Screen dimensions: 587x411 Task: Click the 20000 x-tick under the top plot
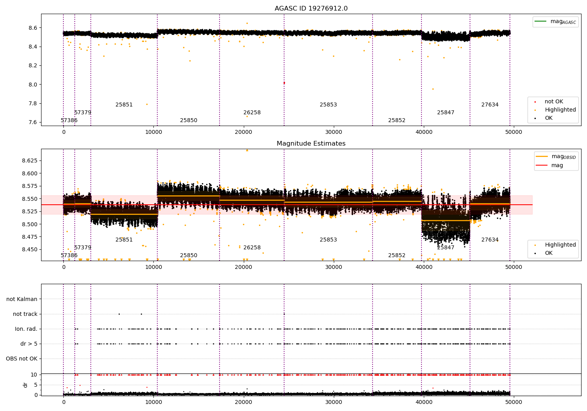243,132
